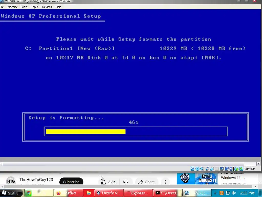Open the hard disk activity indicator
The width and height of the screenshot is (262, 197).
click(x=192, y=169)
